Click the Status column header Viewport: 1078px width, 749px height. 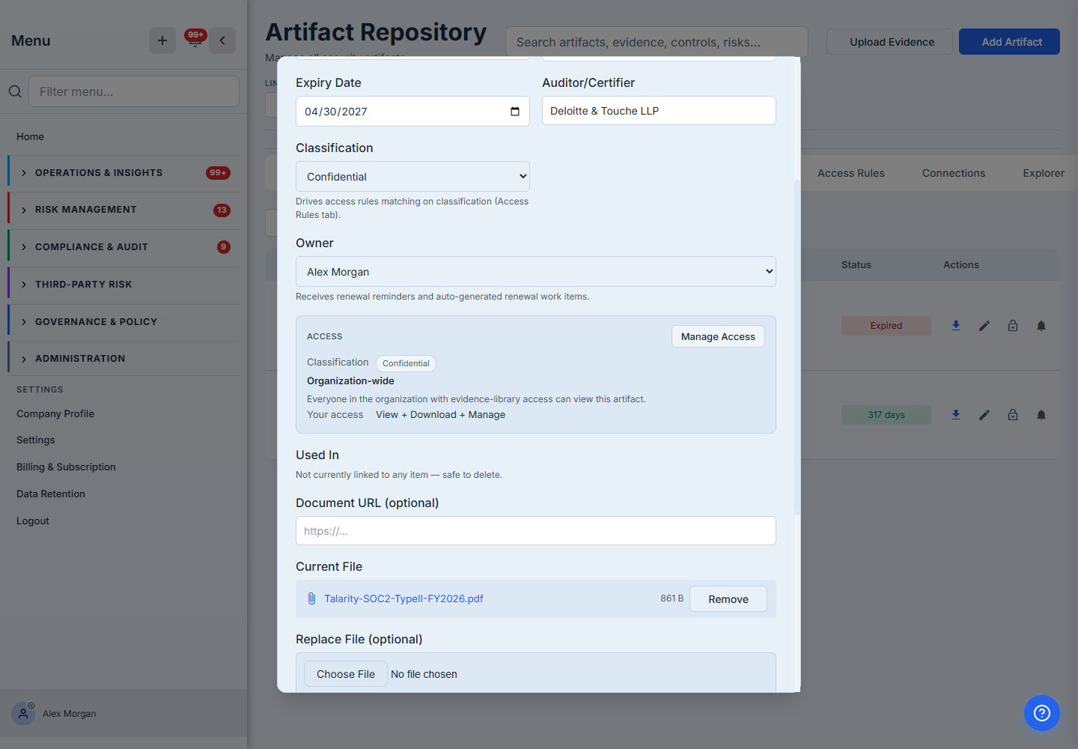(856, 265)
